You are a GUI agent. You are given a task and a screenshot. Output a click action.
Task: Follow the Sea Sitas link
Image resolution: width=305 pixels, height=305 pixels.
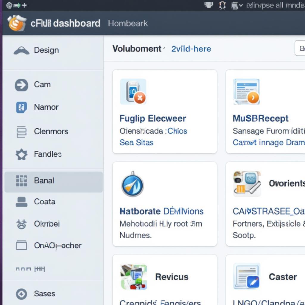click(x=136, y=143)
